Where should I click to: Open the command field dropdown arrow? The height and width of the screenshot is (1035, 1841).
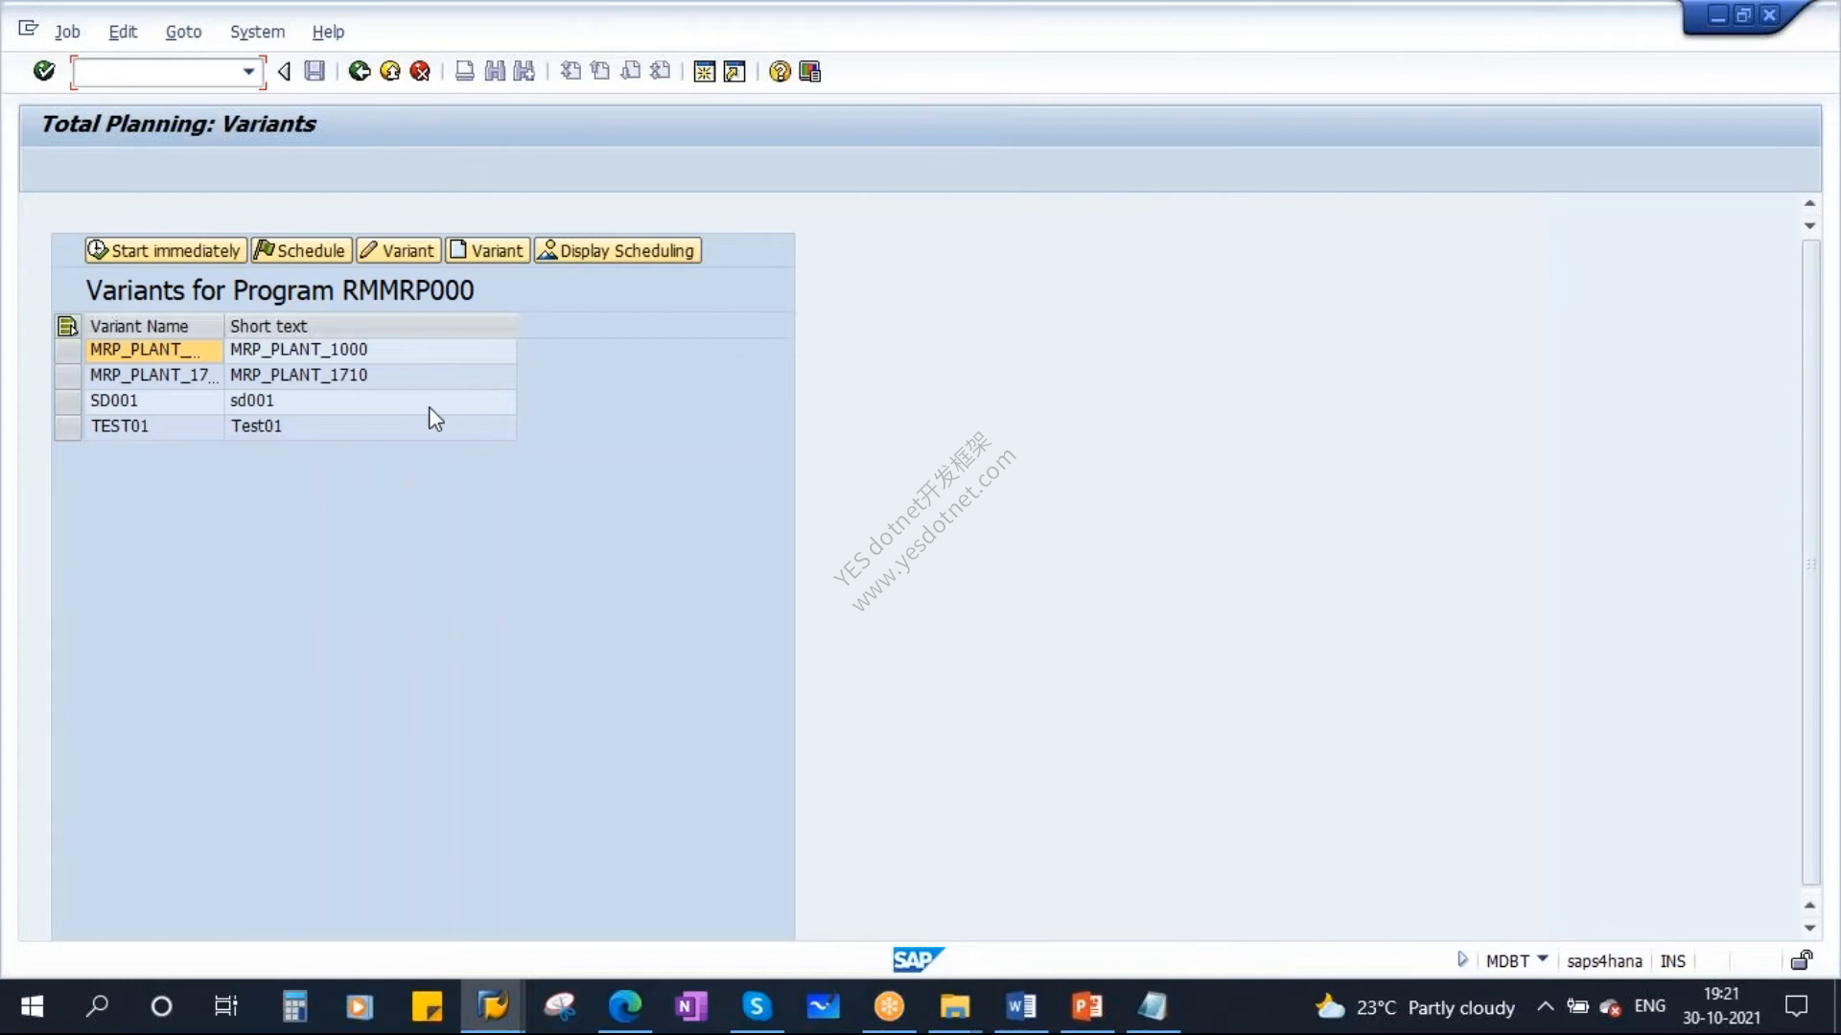pyautogui.click(x=248, y=72)
